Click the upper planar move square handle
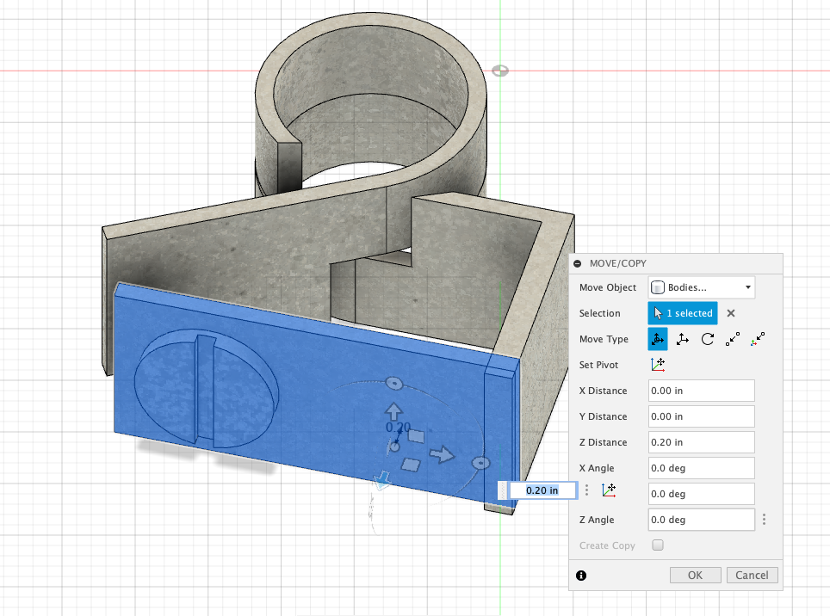Viewport: 830px width, 616px height. click(x=416, y=435)
